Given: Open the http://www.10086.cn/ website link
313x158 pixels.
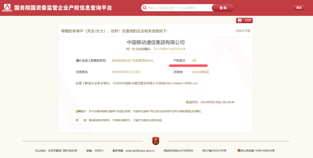Looking at the screenshot, I should click(x=181, y=83).
